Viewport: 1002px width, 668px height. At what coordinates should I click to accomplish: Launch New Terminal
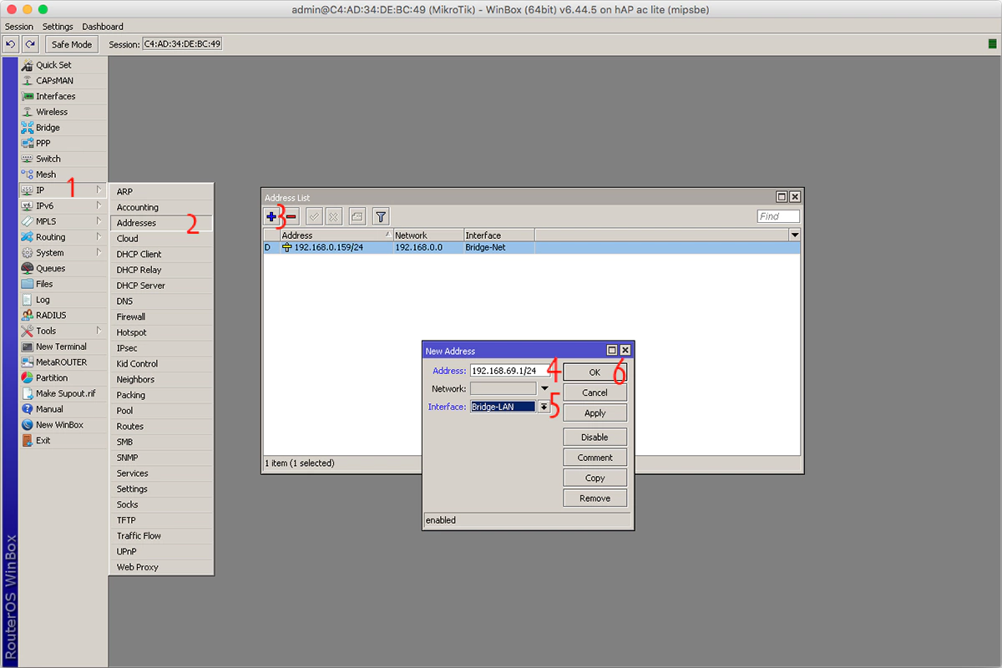point(63,347)
